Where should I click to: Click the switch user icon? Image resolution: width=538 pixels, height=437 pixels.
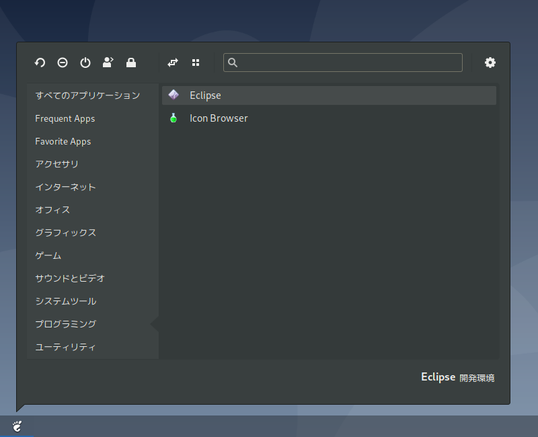coord(108,63)
